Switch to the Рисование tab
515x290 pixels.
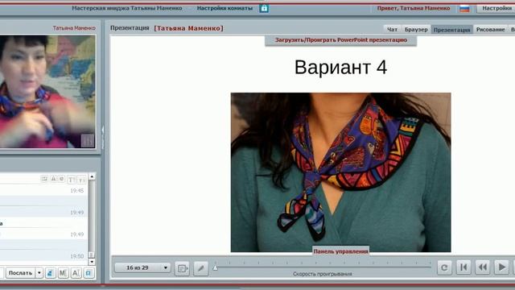click(x=490, y=29)
